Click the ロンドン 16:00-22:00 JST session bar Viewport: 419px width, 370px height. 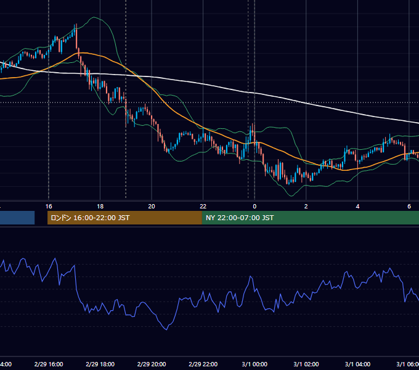click(124, 218)
